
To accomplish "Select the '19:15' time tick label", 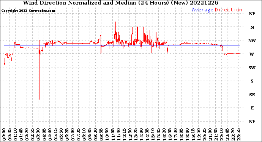I will click(x=193, y=134).
